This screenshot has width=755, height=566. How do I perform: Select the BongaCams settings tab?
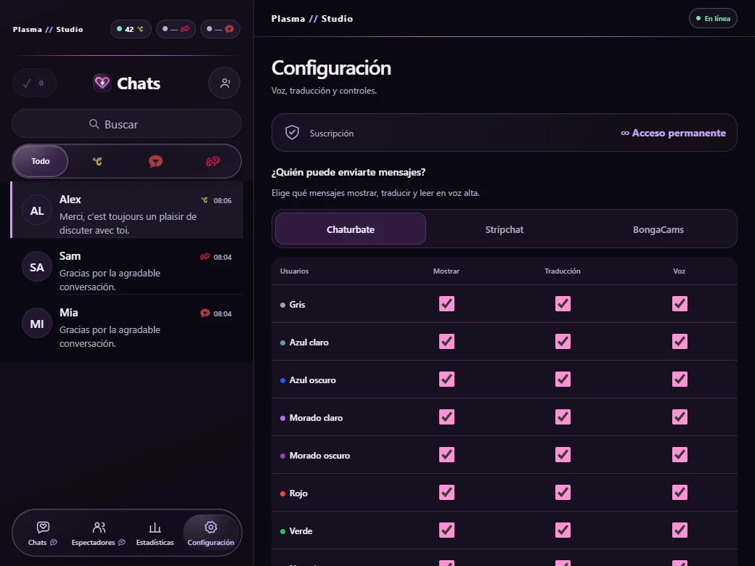pos(658,229)
